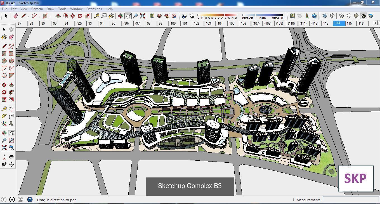
Task: Activate the Orbit tool in the top toolbar
Action: pos(121,16)
